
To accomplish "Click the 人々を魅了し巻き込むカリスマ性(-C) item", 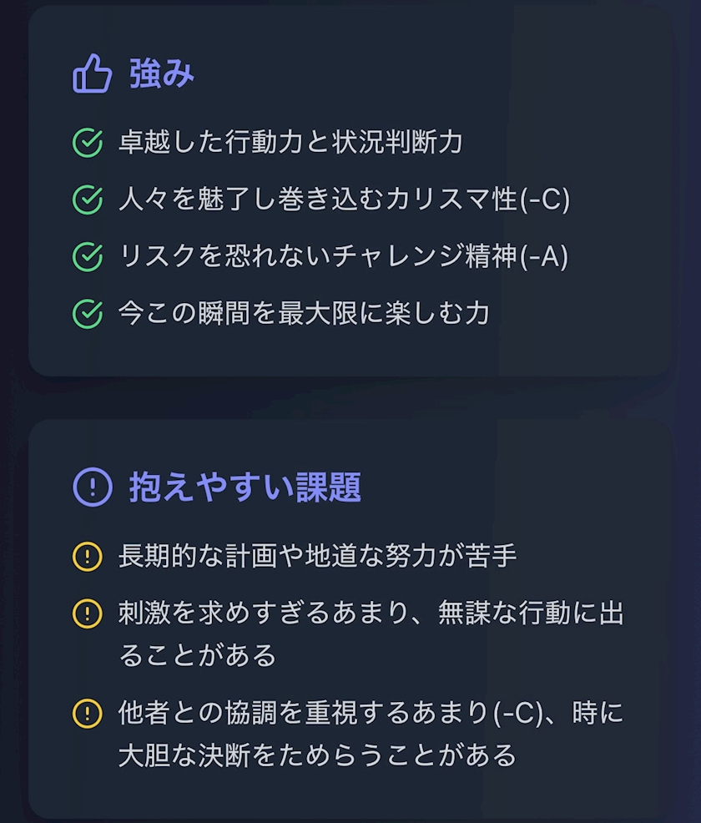I will tap(344, 199).
